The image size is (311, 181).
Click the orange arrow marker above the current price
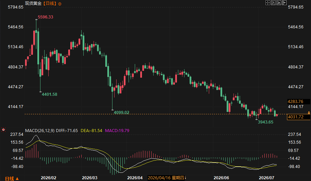pyautogui.click(x=309, y=113)
